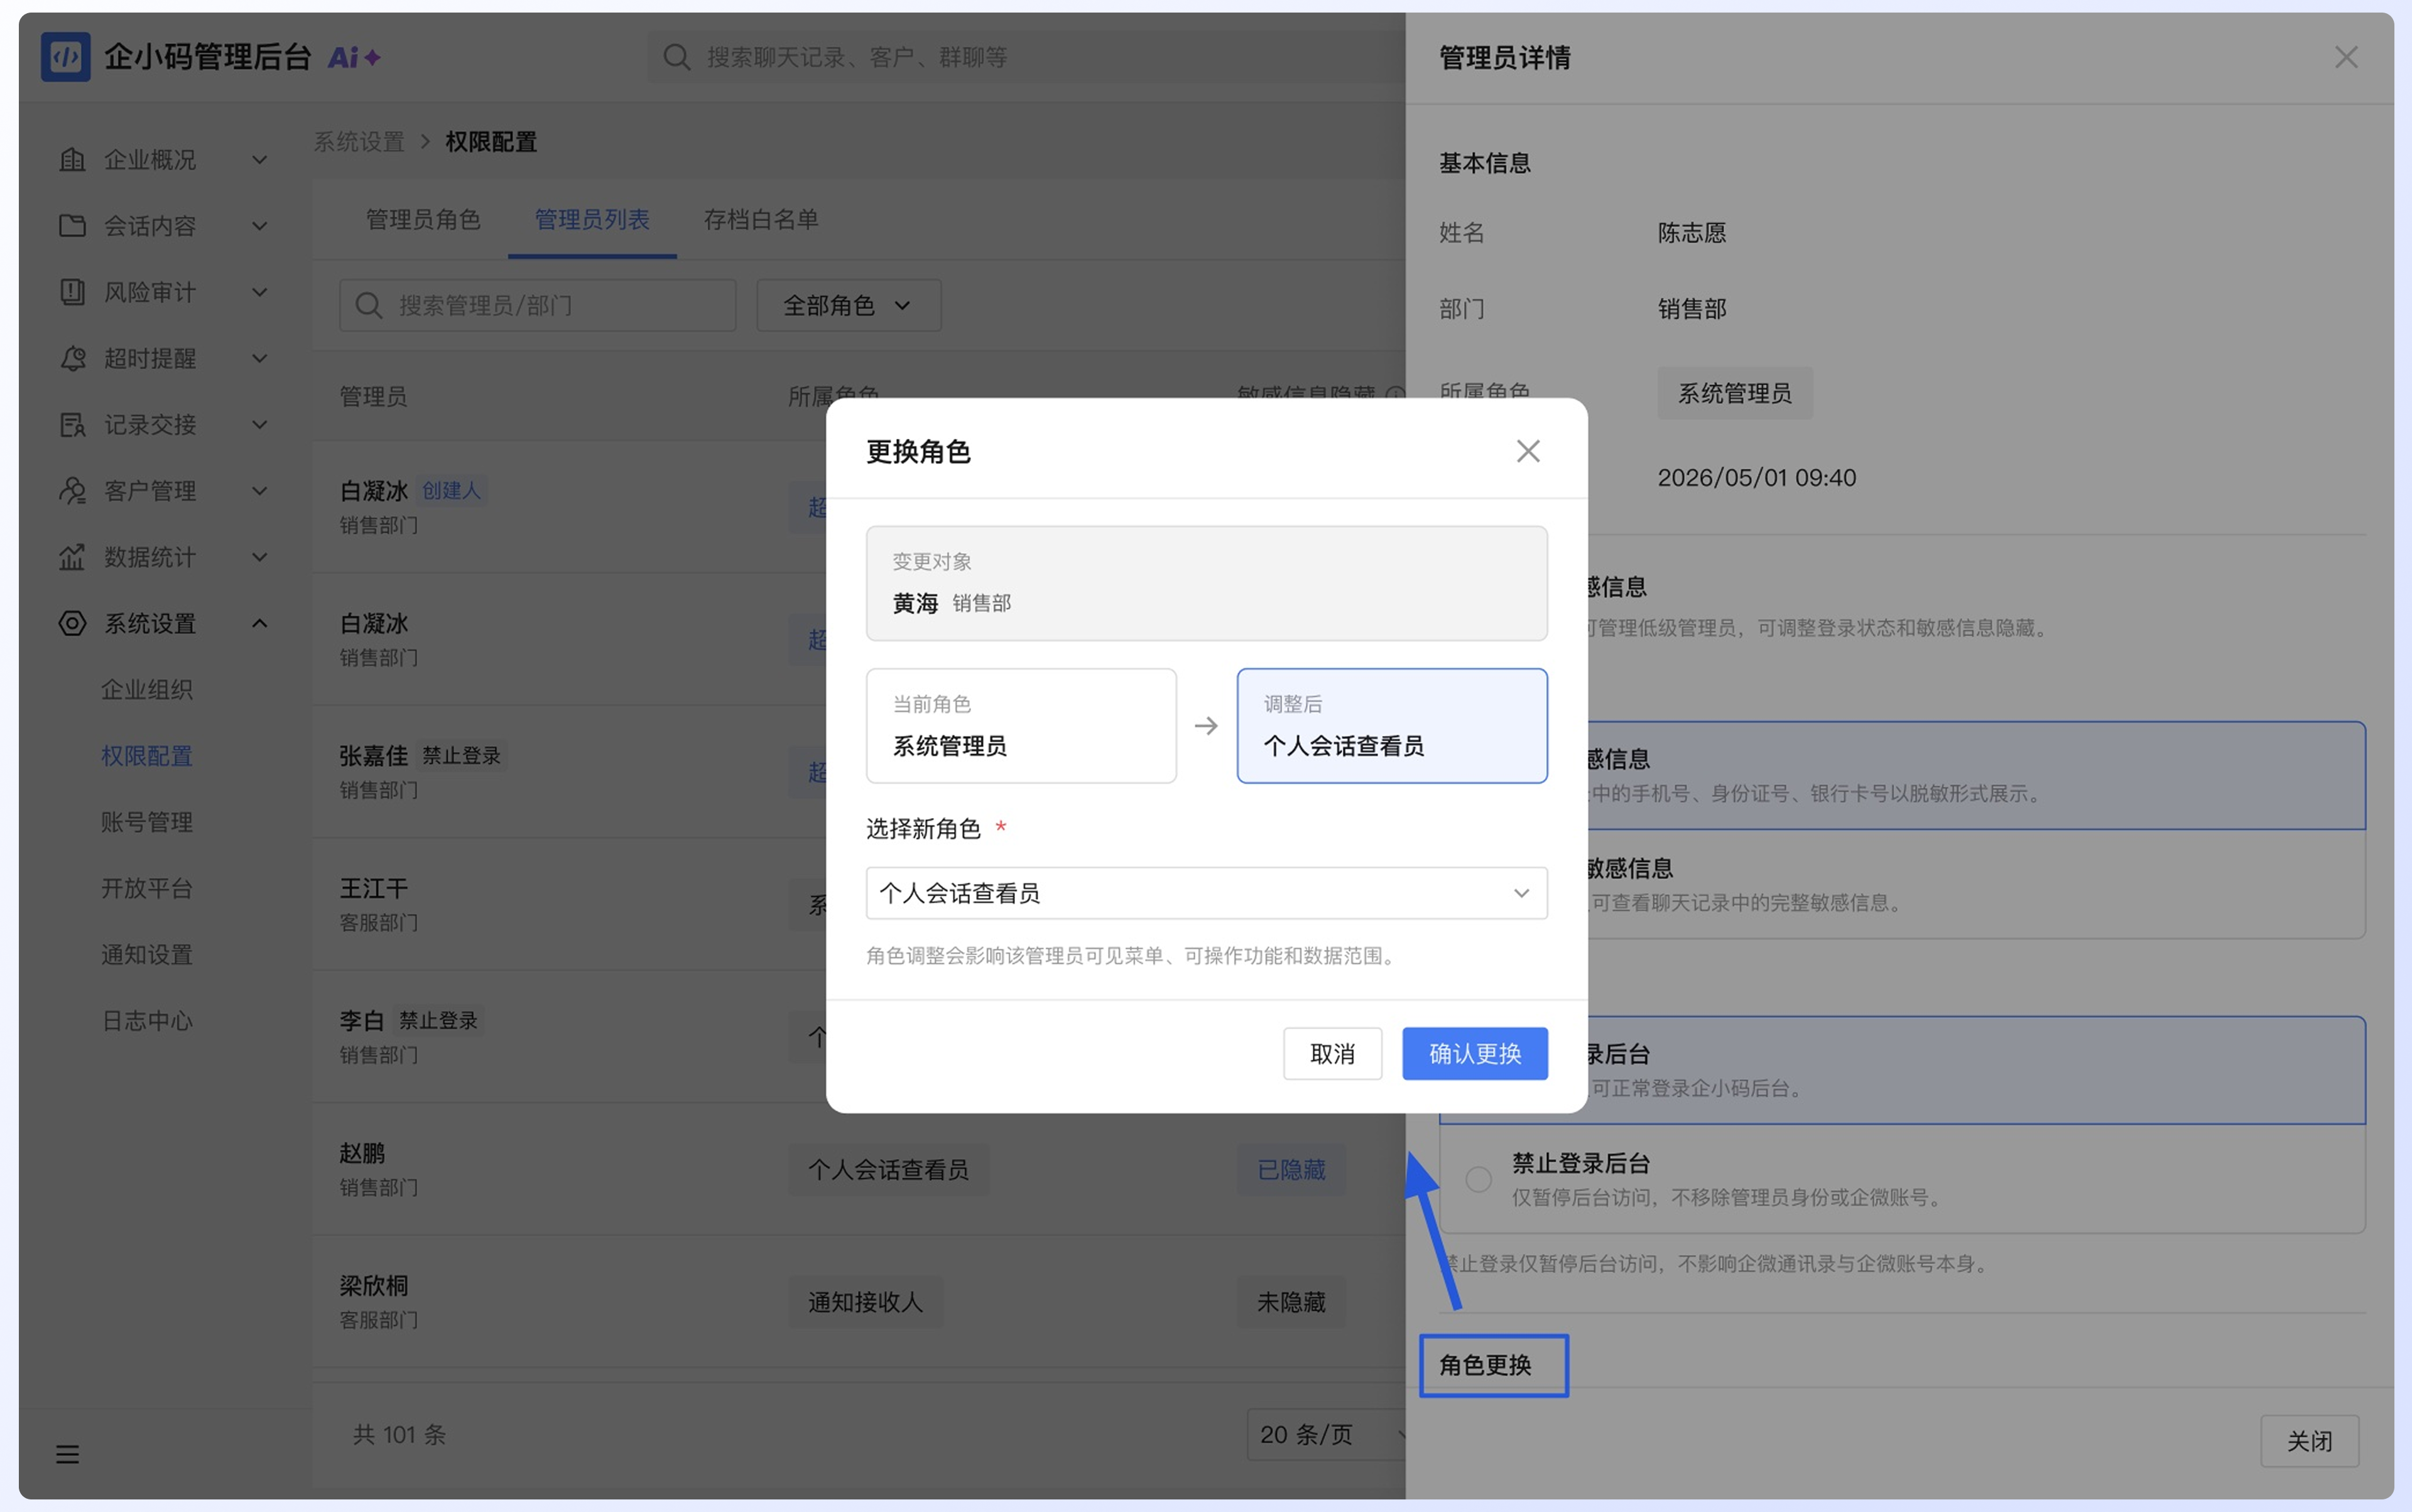2412x1512 pixels.
Task: Focus the top 搜索聊天记录 search field
Action: coord(1026,57)
